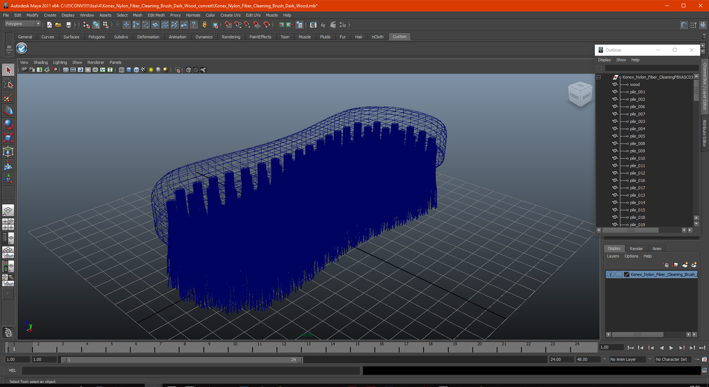Activate the Rotate tool sphere icon
The height and width of the screenshot is (387, 709).
[8, 125]
